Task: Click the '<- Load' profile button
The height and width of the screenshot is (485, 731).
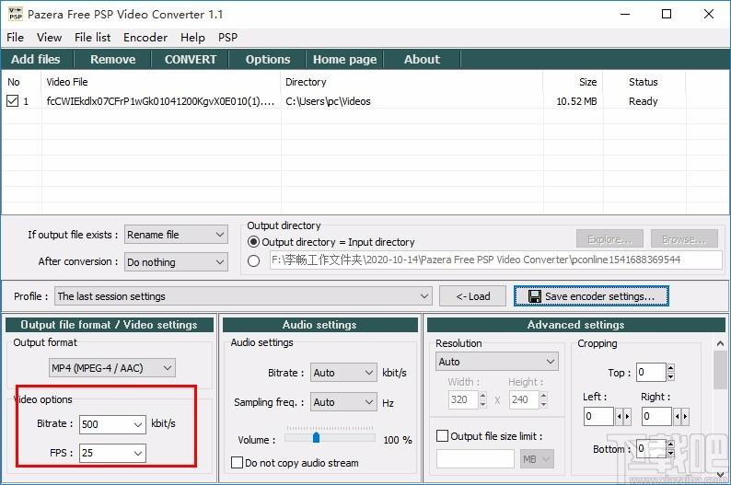Action: pos(472,296)
